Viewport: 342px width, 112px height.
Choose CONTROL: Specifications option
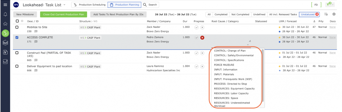click(229, 60)
